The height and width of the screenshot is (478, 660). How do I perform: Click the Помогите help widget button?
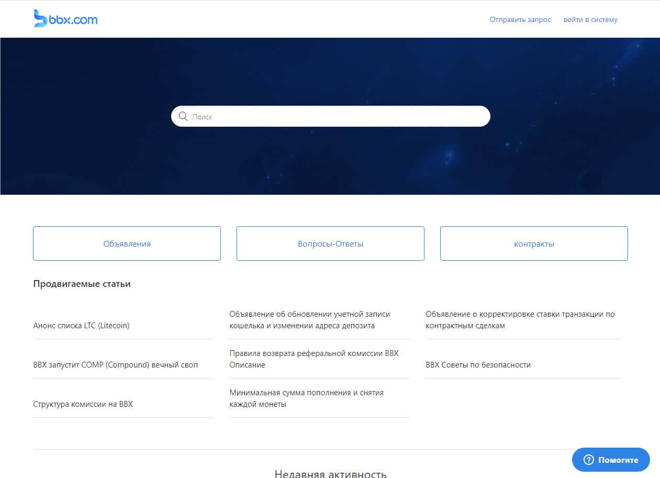(611, 460)
